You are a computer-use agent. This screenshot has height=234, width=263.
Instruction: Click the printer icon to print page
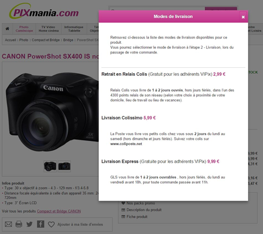(x=19, y=224)
